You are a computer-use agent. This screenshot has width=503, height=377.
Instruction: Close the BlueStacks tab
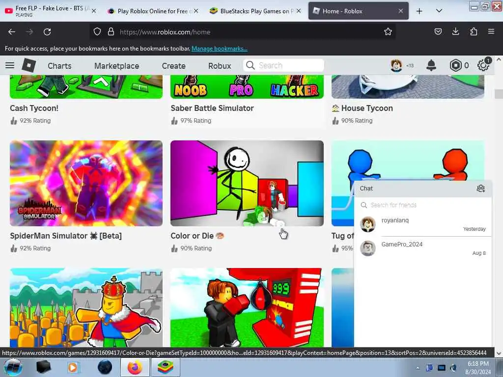click(299, 11)
